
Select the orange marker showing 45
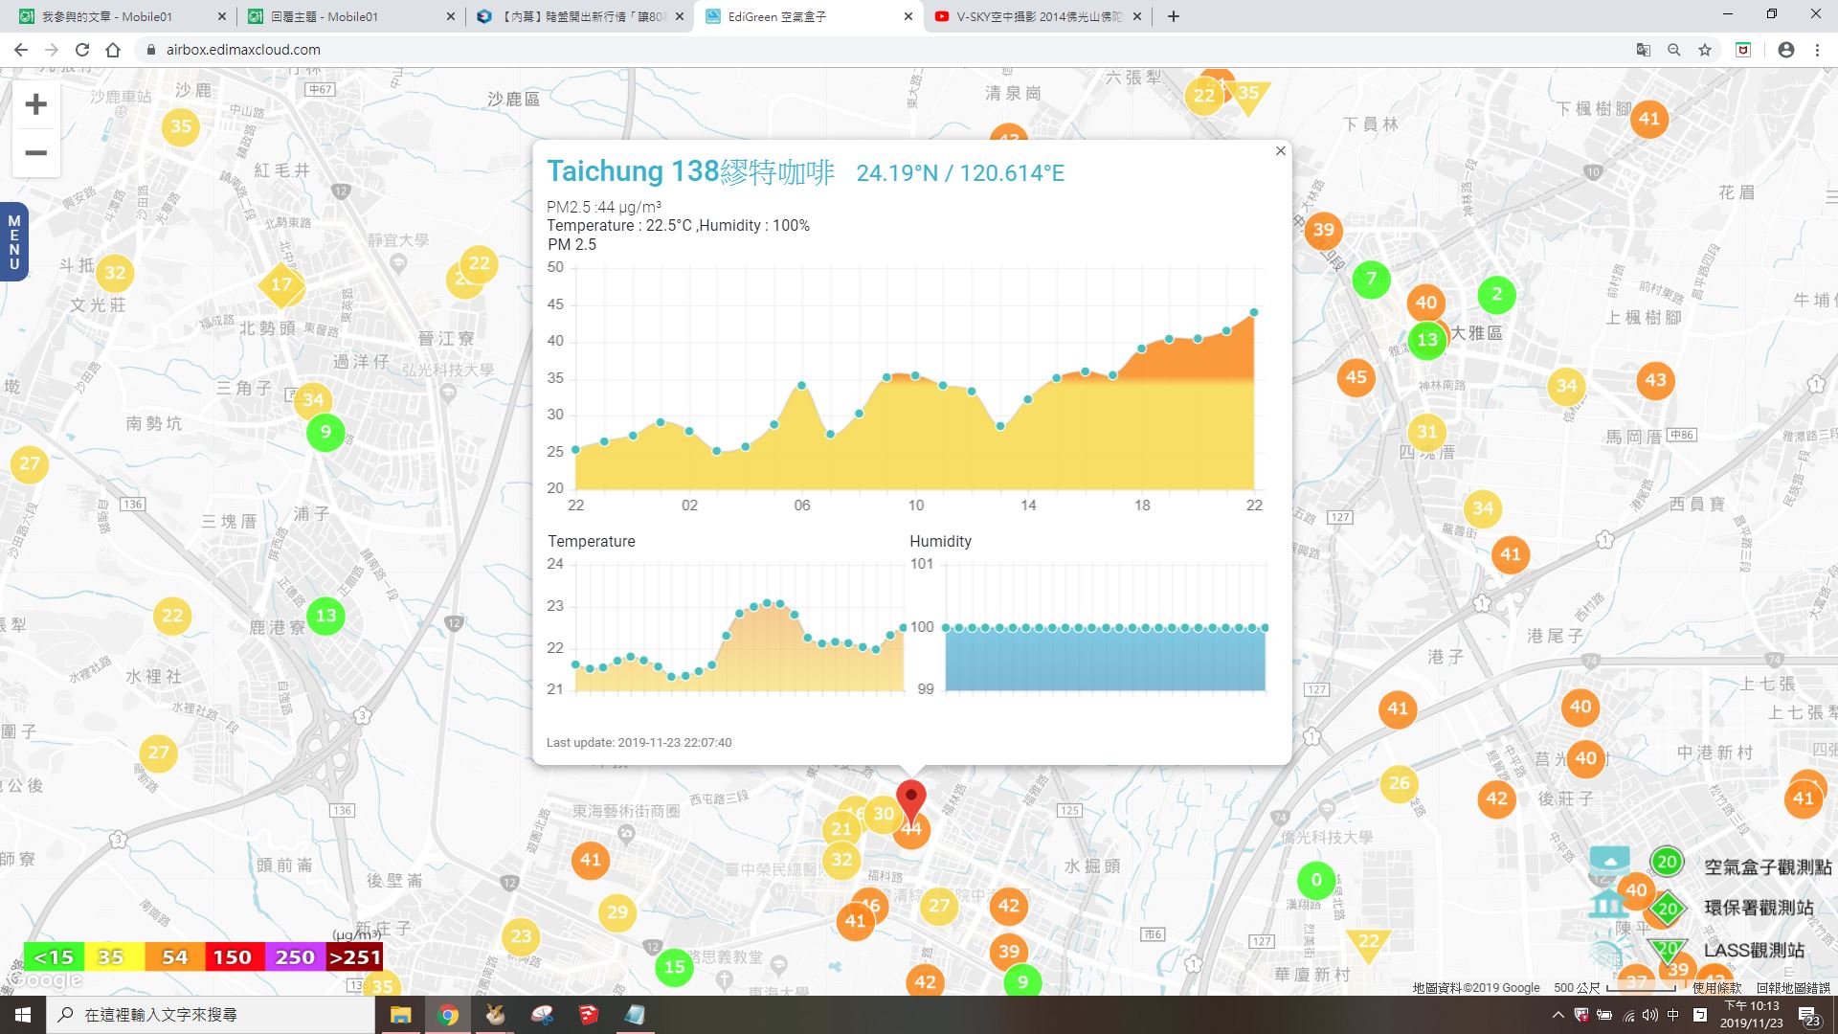[1356, 377]
